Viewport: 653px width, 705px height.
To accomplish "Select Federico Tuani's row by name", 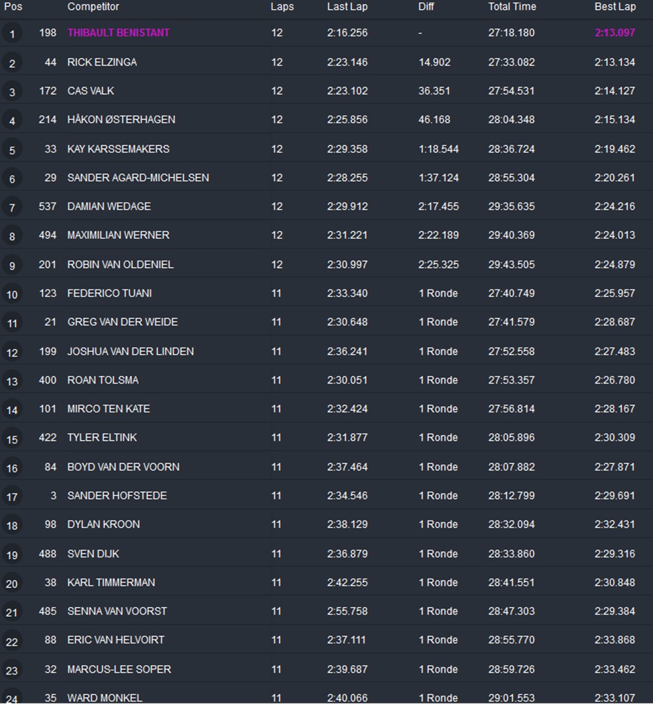I will [x=109, y=293].
